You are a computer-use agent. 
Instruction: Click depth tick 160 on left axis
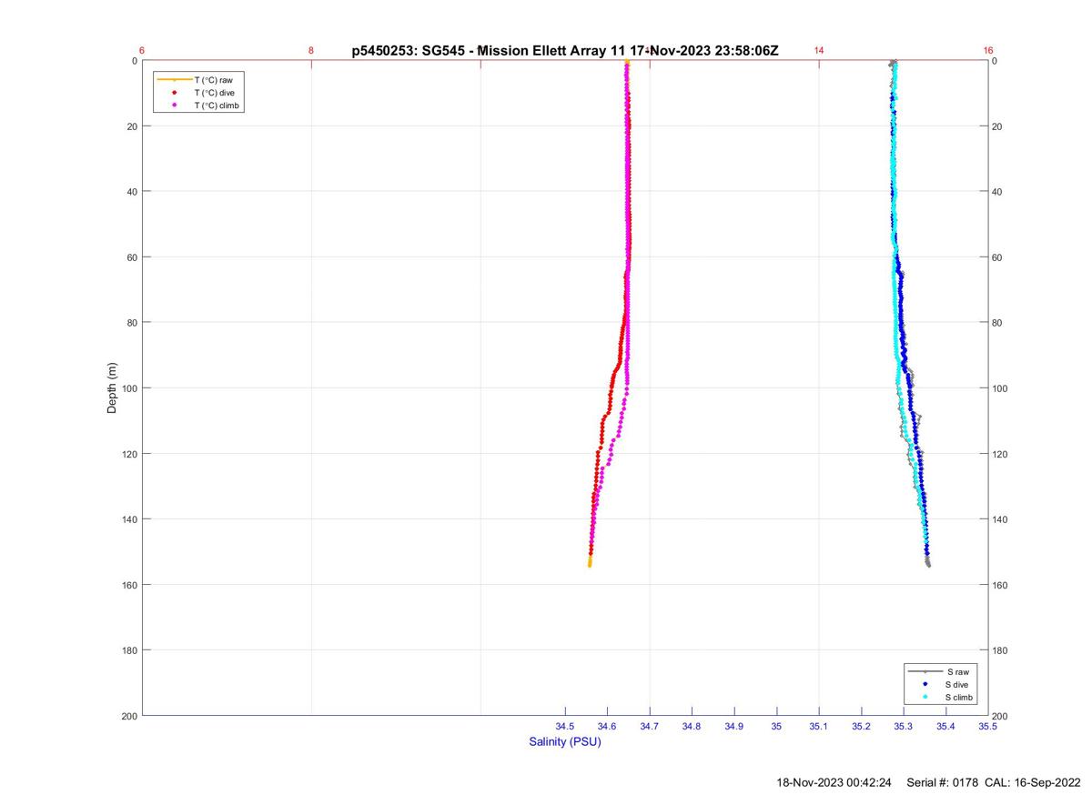click(x=128, y=585)
